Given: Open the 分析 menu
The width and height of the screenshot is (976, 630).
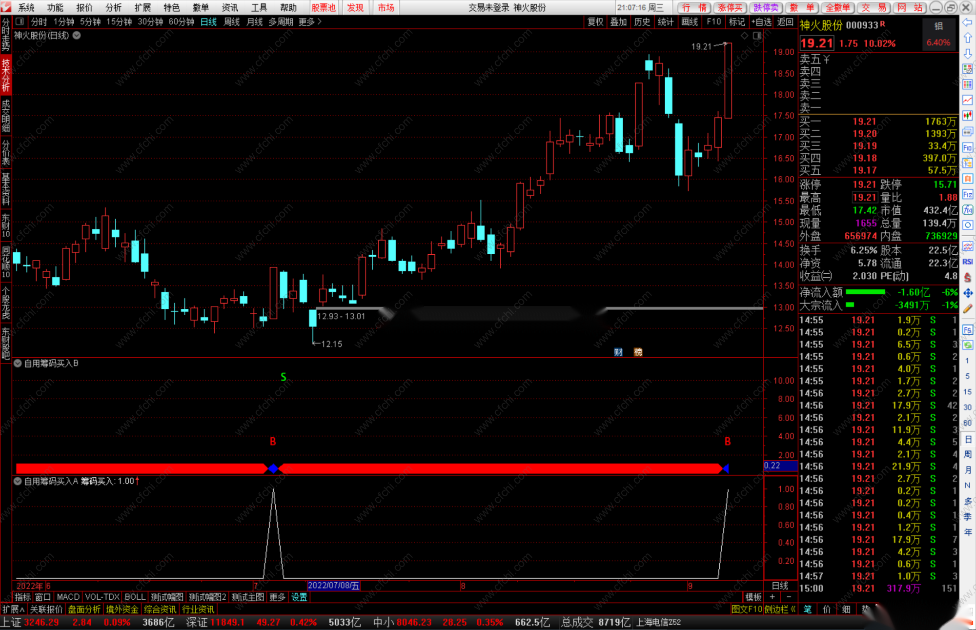Looking at the screenshot, I should [113, 7].
